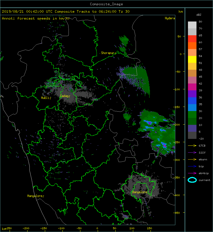Viewport: 213px width, 232px height.
Task: Select the yellow eburn arrow legend icon
Action: [x=192, y=160]
